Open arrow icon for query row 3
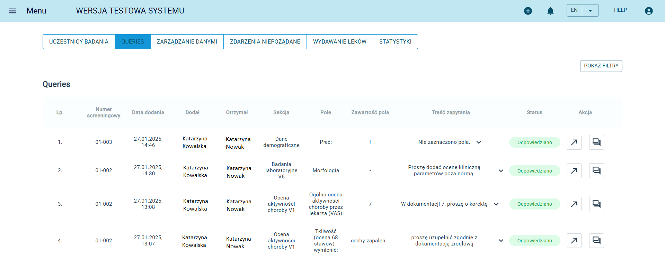The image size is (665, 260). [x=574, y=204]
